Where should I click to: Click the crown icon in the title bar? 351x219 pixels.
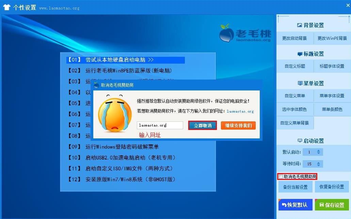(x=6, y=6)
